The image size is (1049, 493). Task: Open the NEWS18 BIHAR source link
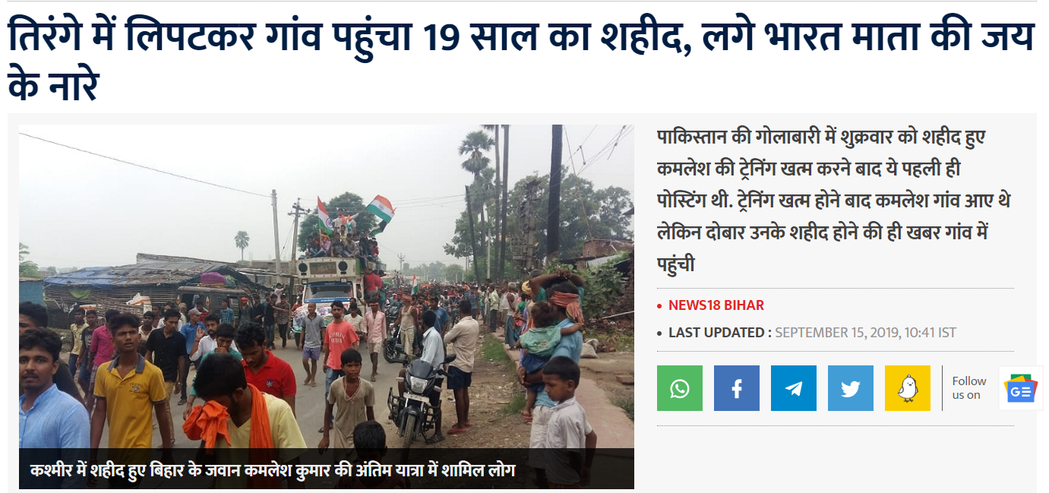click(716, 305)
